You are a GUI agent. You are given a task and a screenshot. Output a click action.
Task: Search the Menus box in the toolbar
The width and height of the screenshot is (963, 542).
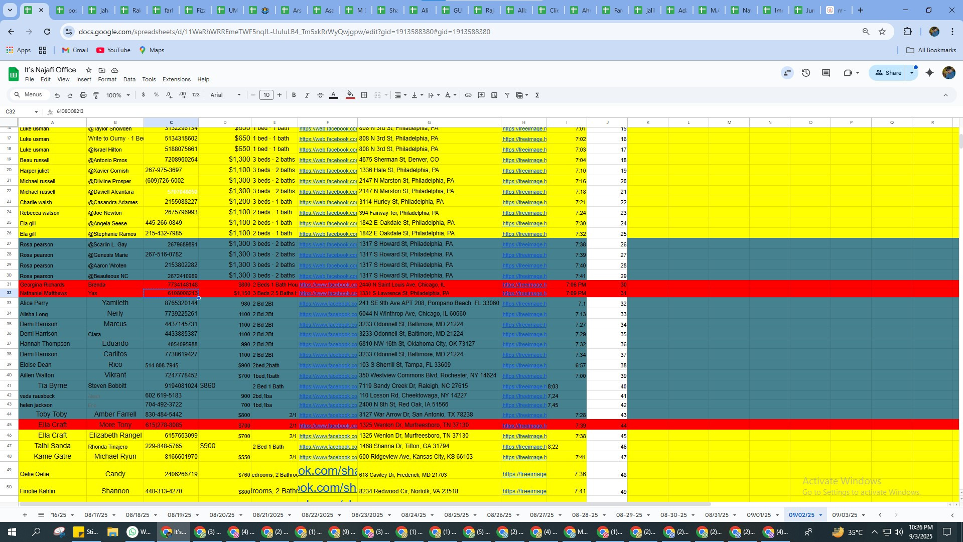pos(30,95)
